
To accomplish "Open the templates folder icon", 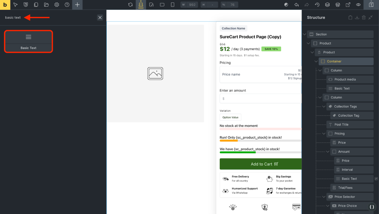I will 46,5.
